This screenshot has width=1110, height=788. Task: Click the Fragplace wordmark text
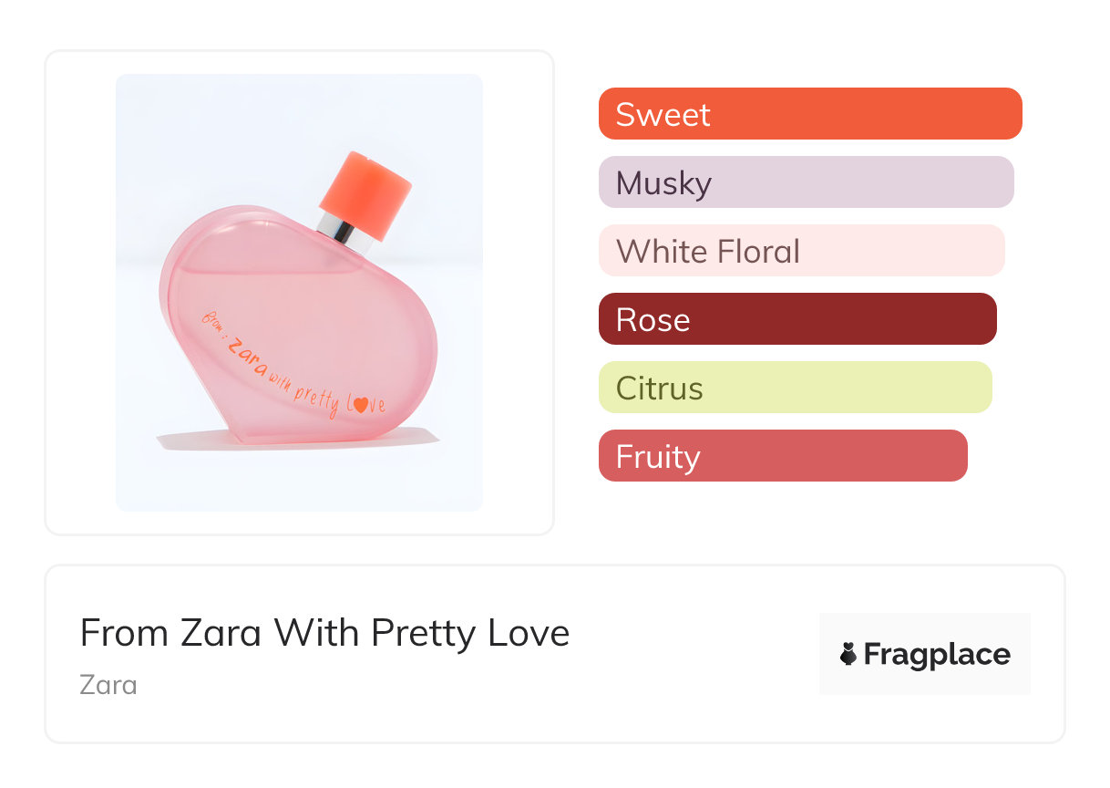point(937,655)
